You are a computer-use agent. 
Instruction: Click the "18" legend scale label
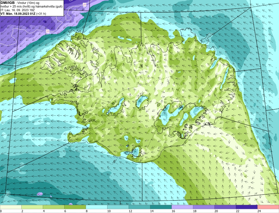pyautogui.click(x=195, y=211)
